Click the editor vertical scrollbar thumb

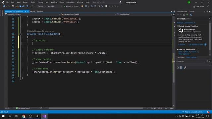click(174, 67)
